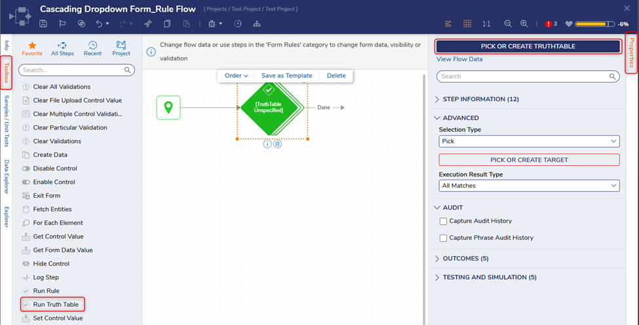Open the Selection Type dropdown showing Pick
The image size is (639, 325).
529,141
